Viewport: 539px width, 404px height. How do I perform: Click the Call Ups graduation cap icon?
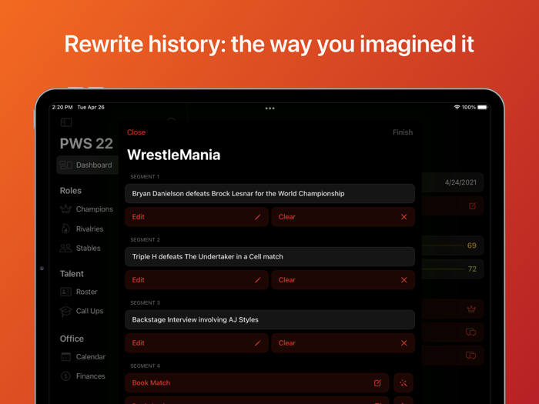tap(65, 311)
